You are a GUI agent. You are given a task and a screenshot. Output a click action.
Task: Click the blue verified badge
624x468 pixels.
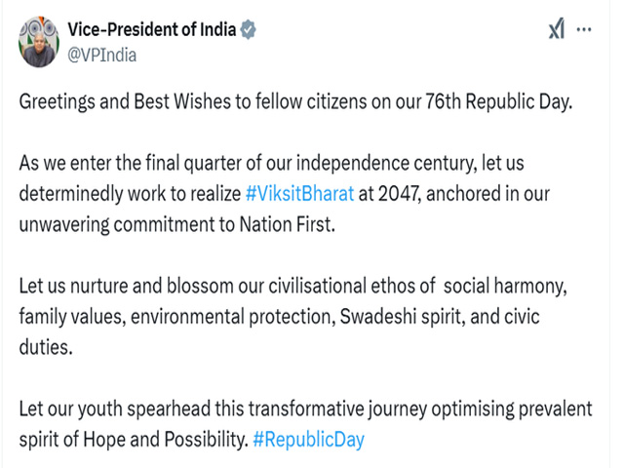pos(248,29)
